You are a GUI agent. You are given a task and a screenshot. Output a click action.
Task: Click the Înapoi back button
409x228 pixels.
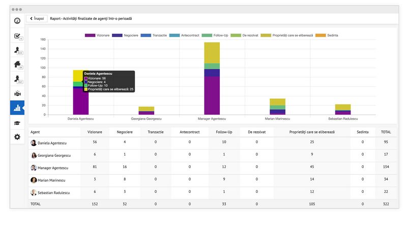coord(37,18)
